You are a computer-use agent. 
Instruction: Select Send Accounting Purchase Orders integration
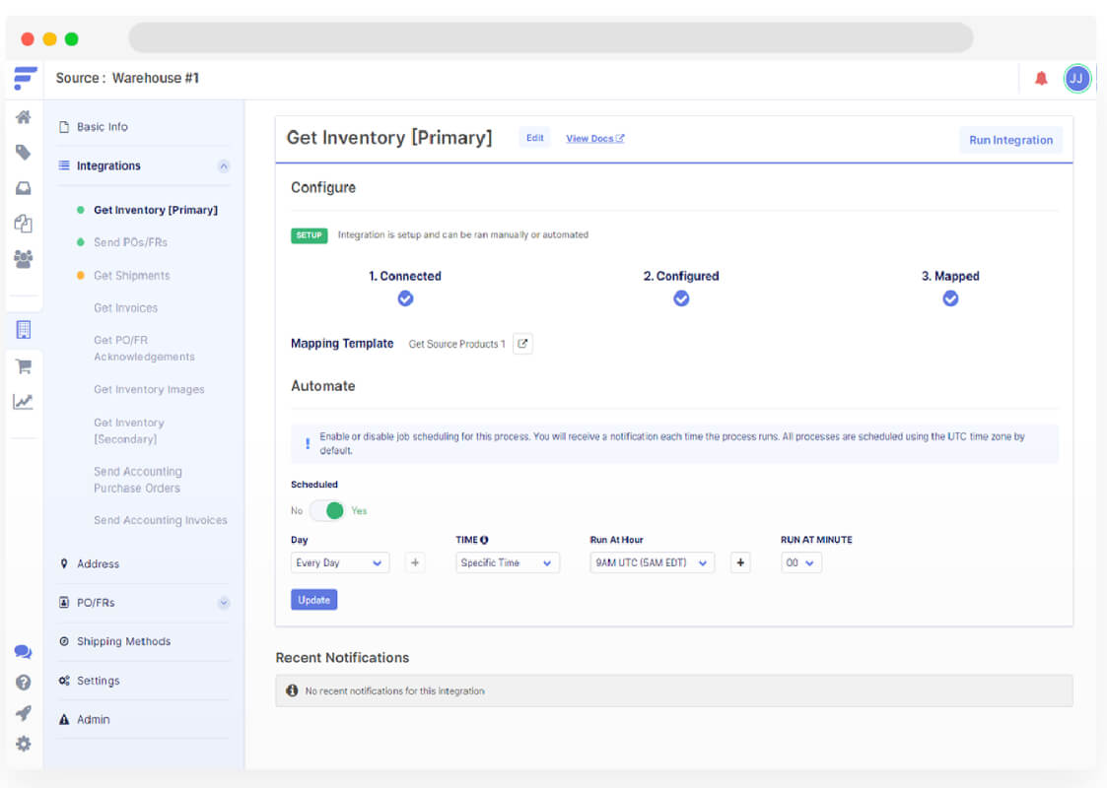point(138,480)
